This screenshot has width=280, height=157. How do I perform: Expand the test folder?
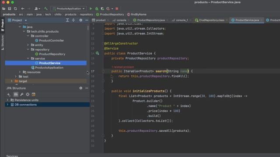point(16,76)
